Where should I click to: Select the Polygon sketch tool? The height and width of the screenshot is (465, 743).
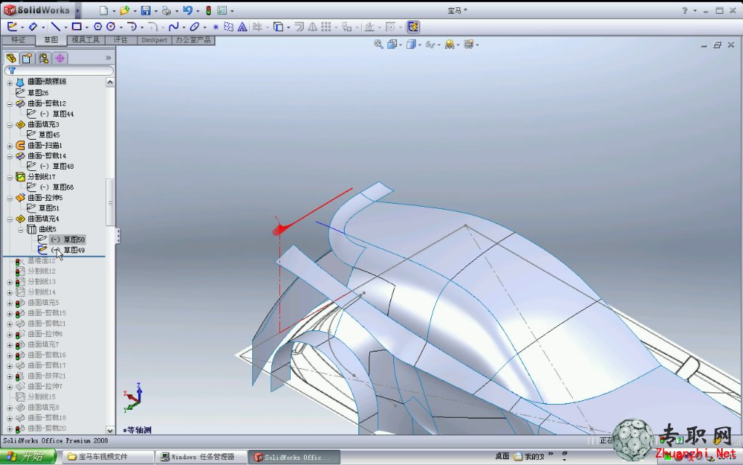pos(97,27)
